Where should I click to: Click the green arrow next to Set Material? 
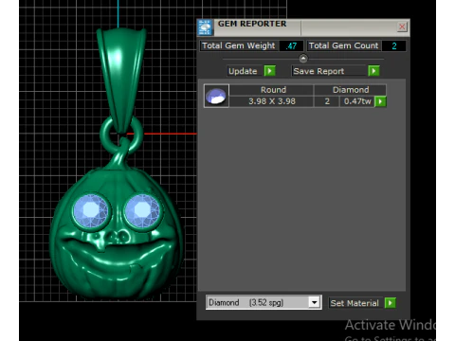click(391, 303)
